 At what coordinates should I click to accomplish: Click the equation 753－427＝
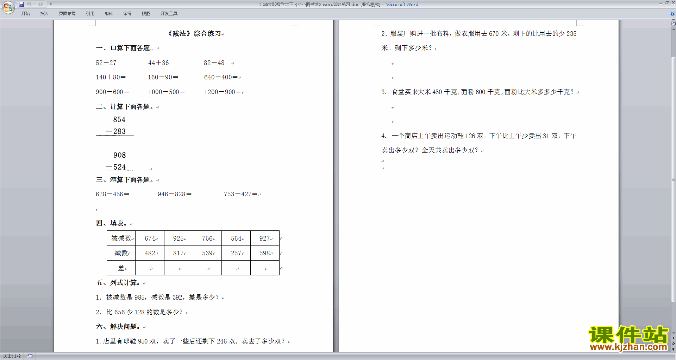[x=241, y=194]
